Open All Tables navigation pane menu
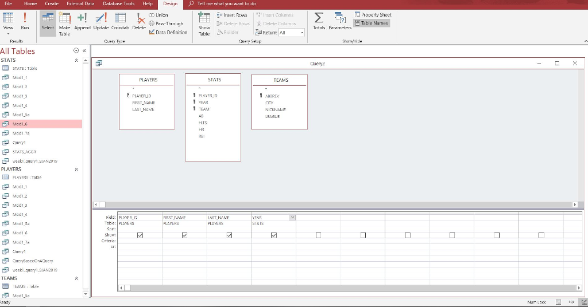Image resolution: width=588 pixels, height=307 pixels. [76, 50]
